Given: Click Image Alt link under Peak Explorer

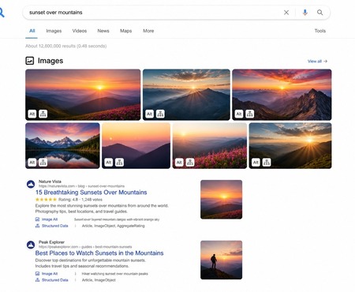Looking at the screenshot, I should pyautogui.click(x=50, y=274).
